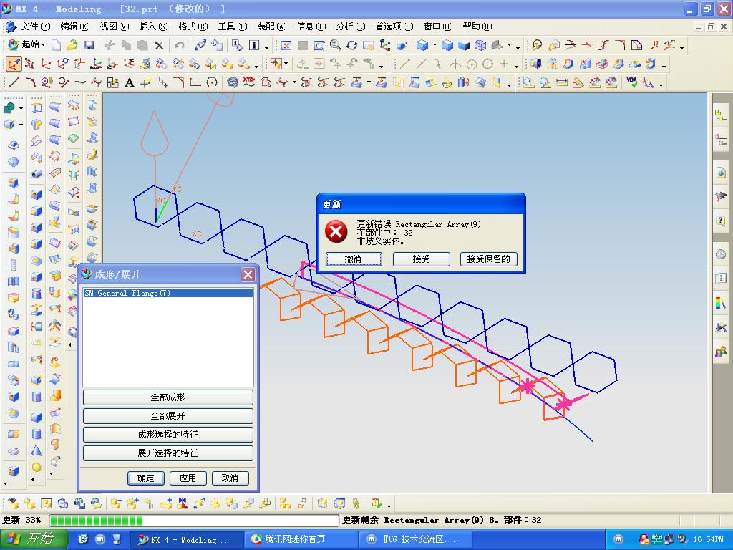
Task: Select the Arc curve tool
Action: (30, 83)
